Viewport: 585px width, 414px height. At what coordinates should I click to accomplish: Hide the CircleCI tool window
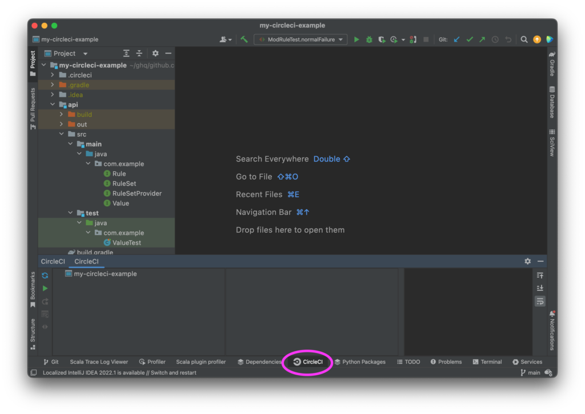pos(540,261)
